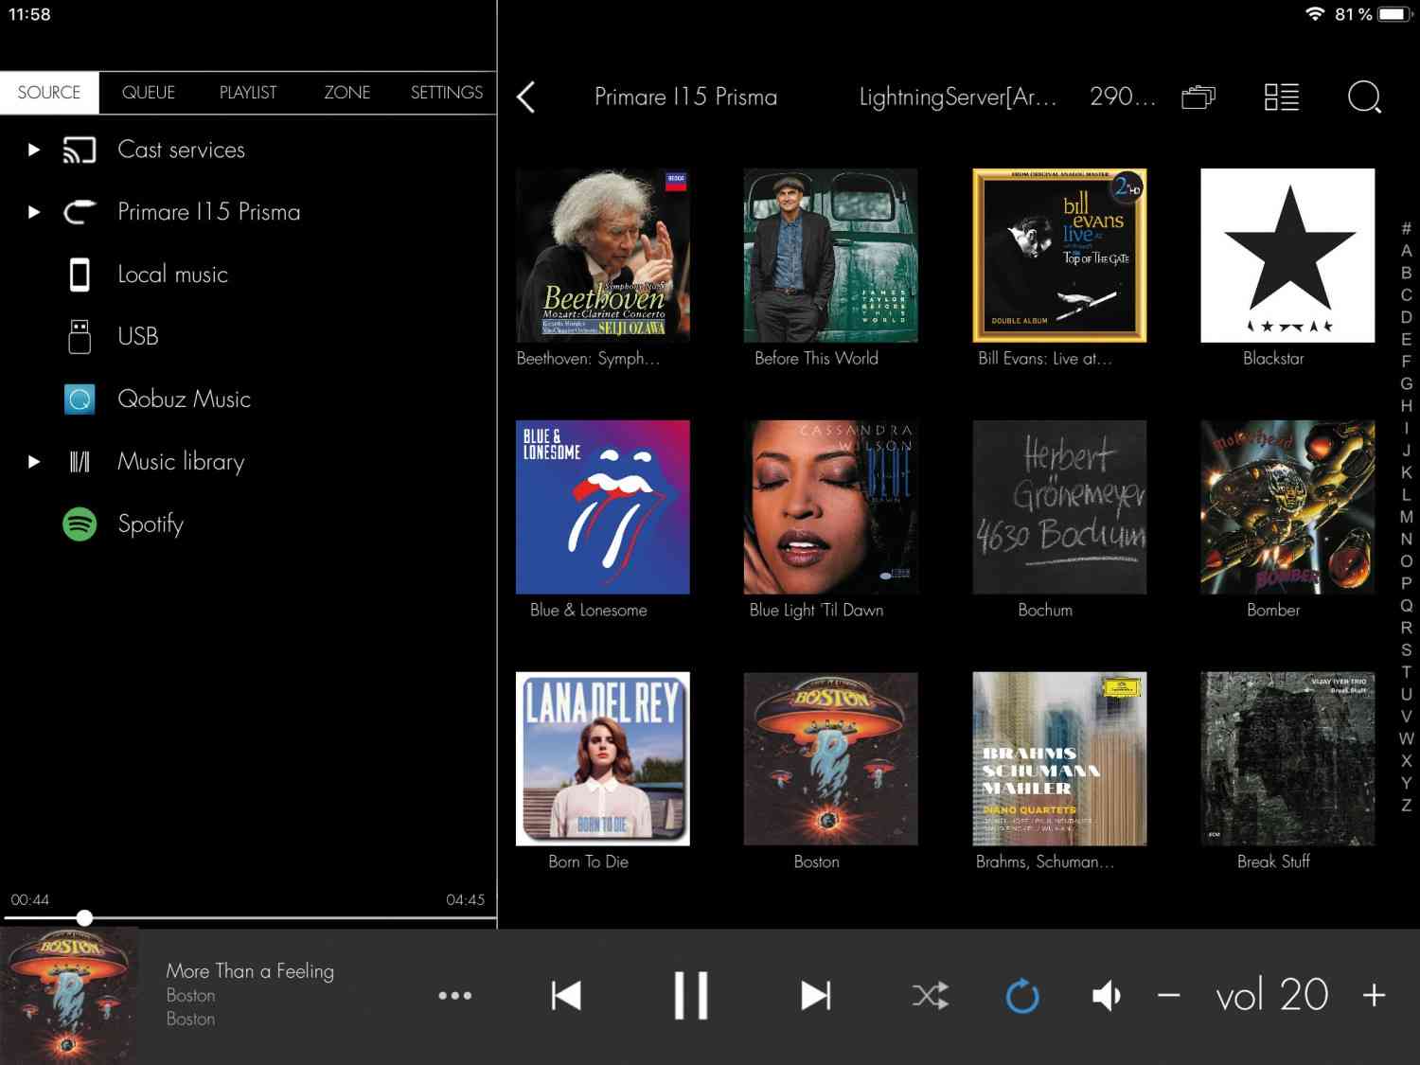The height and width of the screenshot is (1065, 1420).
Task: Open the Bomber album cover
Action: point(1287,507)
